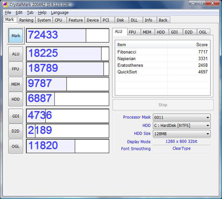
Task: Click the Stop button
Action: [163, 105]
